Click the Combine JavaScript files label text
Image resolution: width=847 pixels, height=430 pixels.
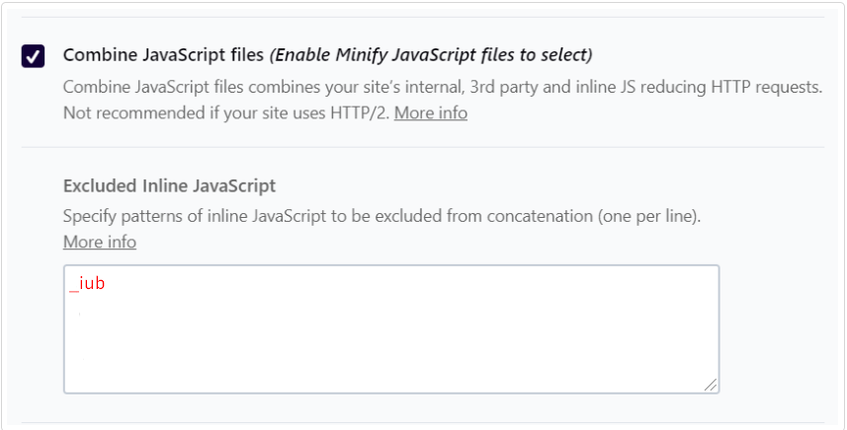pos(163,54)
